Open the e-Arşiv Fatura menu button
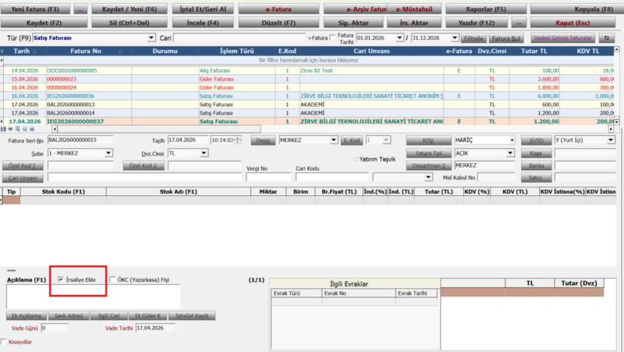The height and width of the screenshot is (352, 624). pos(355,9)
